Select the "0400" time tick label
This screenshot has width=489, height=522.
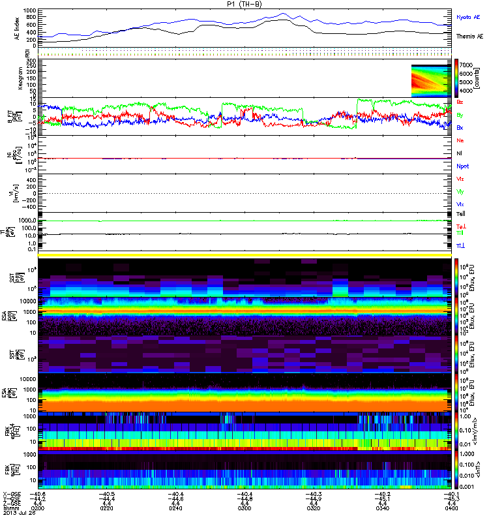tap(451, 508)
